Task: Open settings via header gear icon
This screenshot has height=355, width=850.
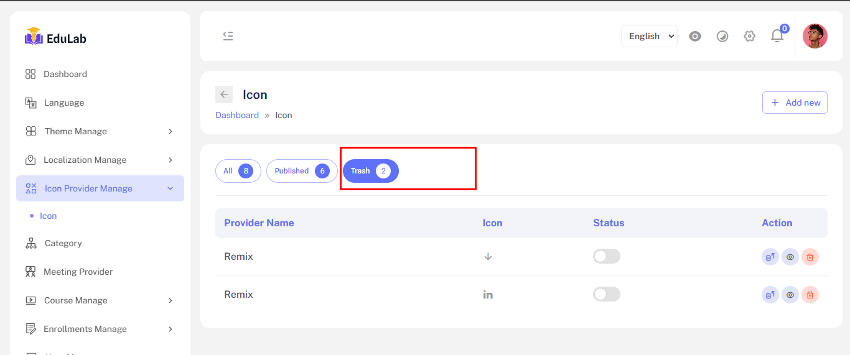Action: pos(749,36)
